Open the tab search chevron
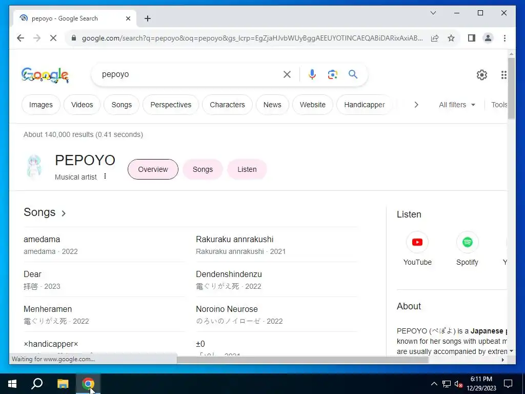 click(433, 13)
